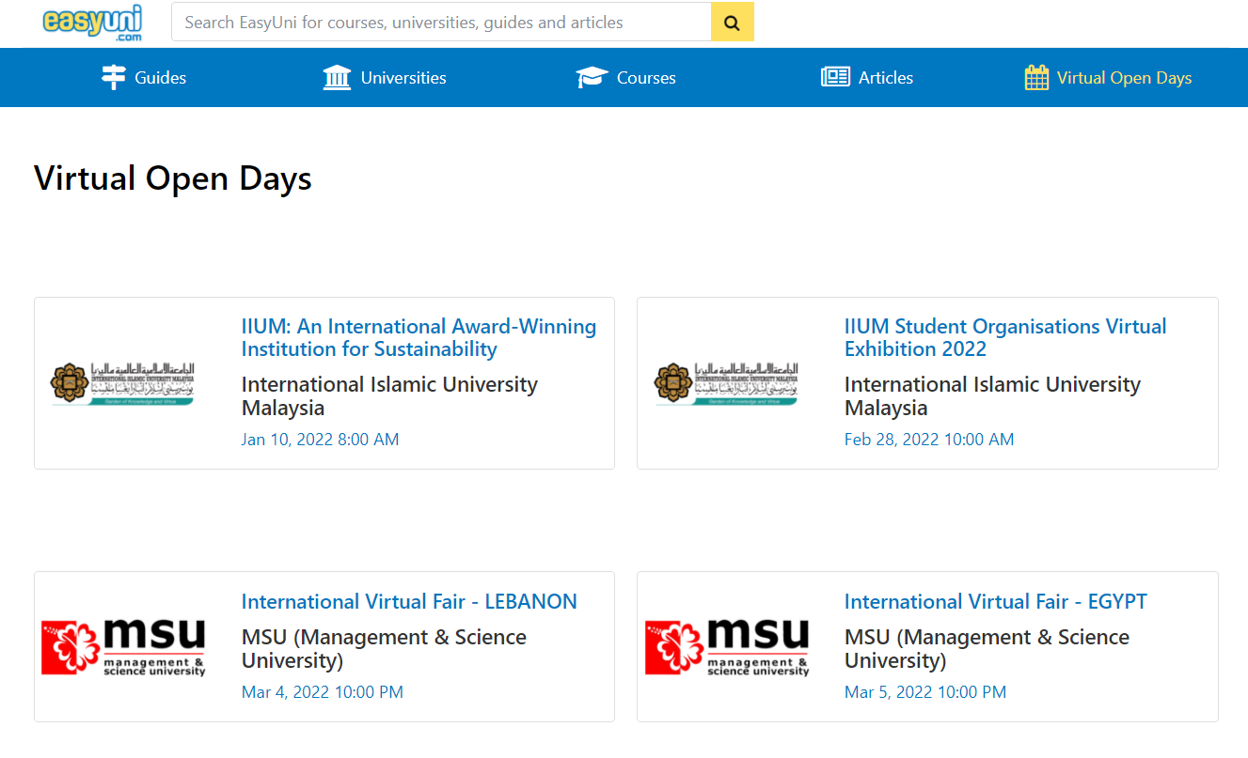Click the yellow search magnifier button
The image size is (1248, 758).
pyautogui.click(x=732, y=23)
